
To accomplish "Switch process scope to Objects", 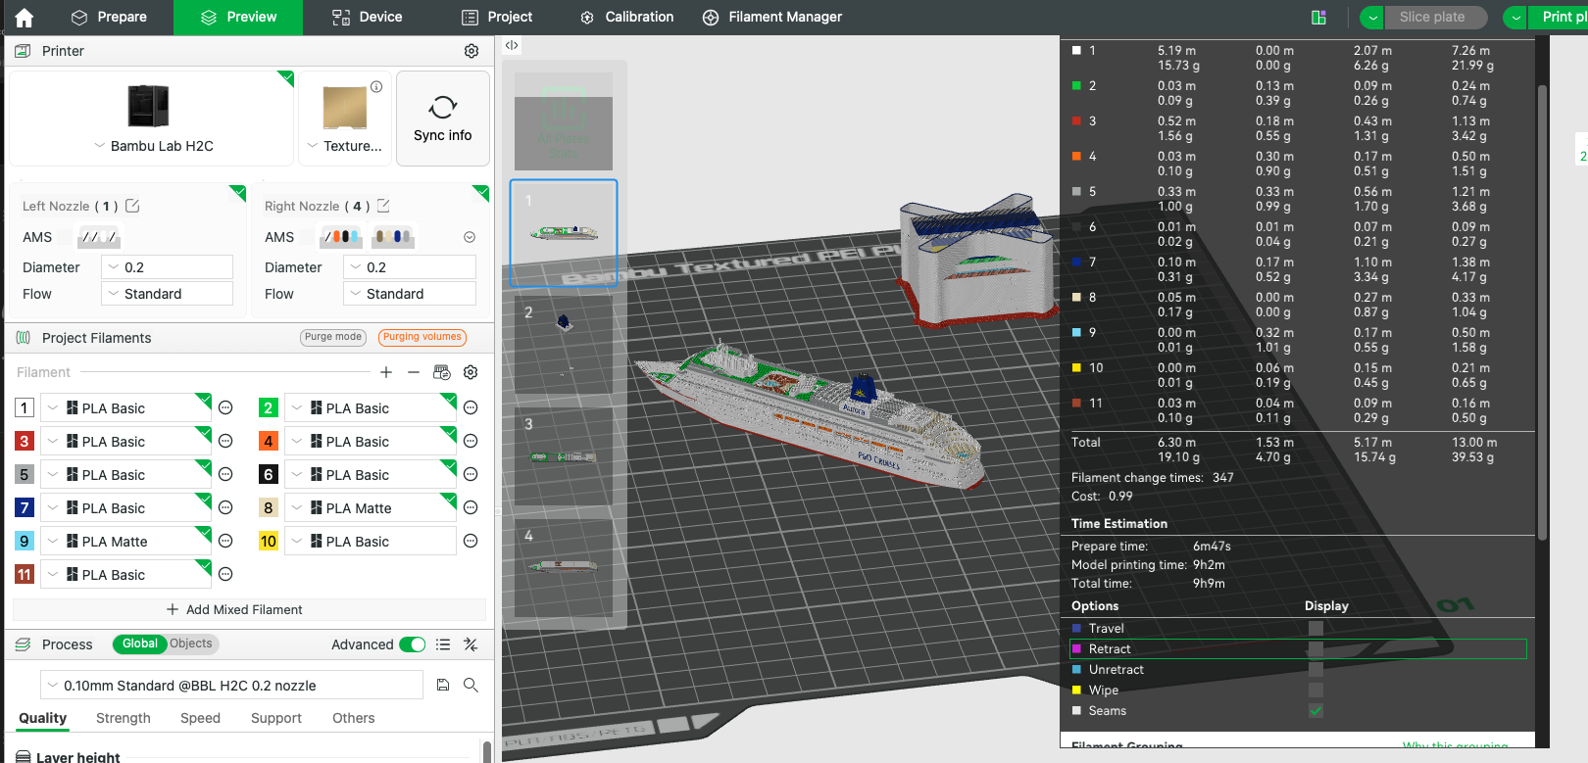I will [x=191, y=644].
